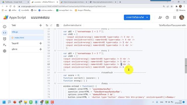Click line number 63 in gutter

(x=49, y=64)
